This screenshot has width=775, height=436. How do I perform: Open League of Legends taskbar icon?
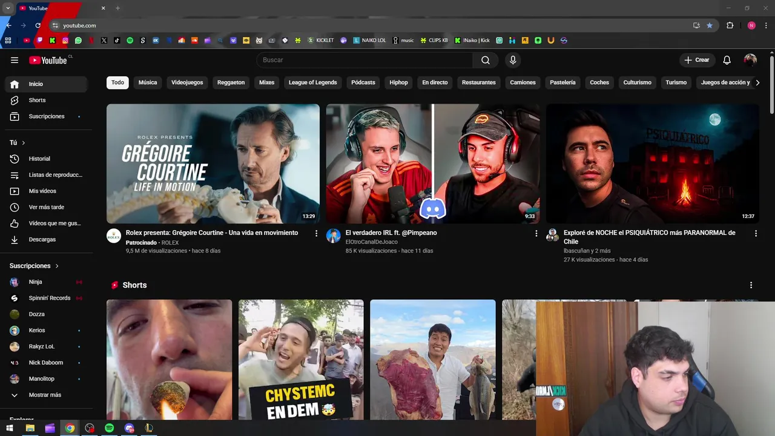coord(149,428)
